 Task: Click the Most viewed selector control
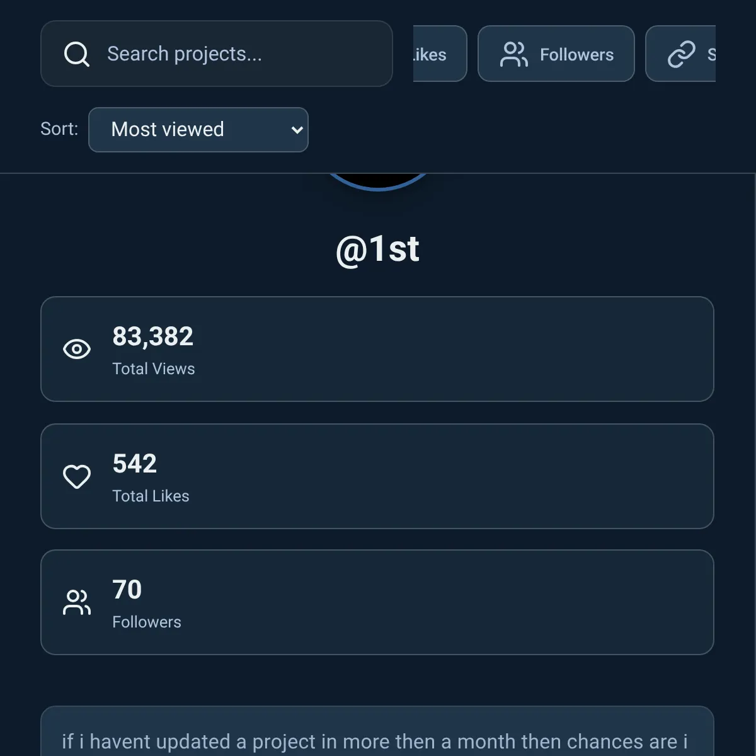pos(198,130)
